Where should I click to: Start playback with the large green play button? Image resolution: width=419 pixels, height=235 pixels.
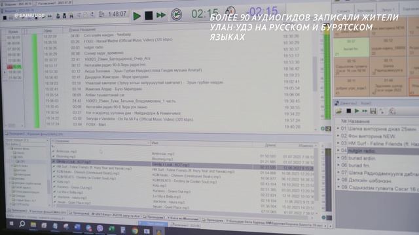coord(137,16)
